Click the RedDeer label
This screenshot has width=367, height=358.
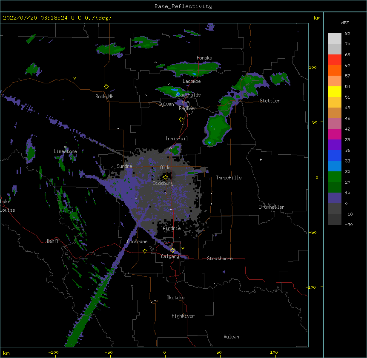pos(187,108)
